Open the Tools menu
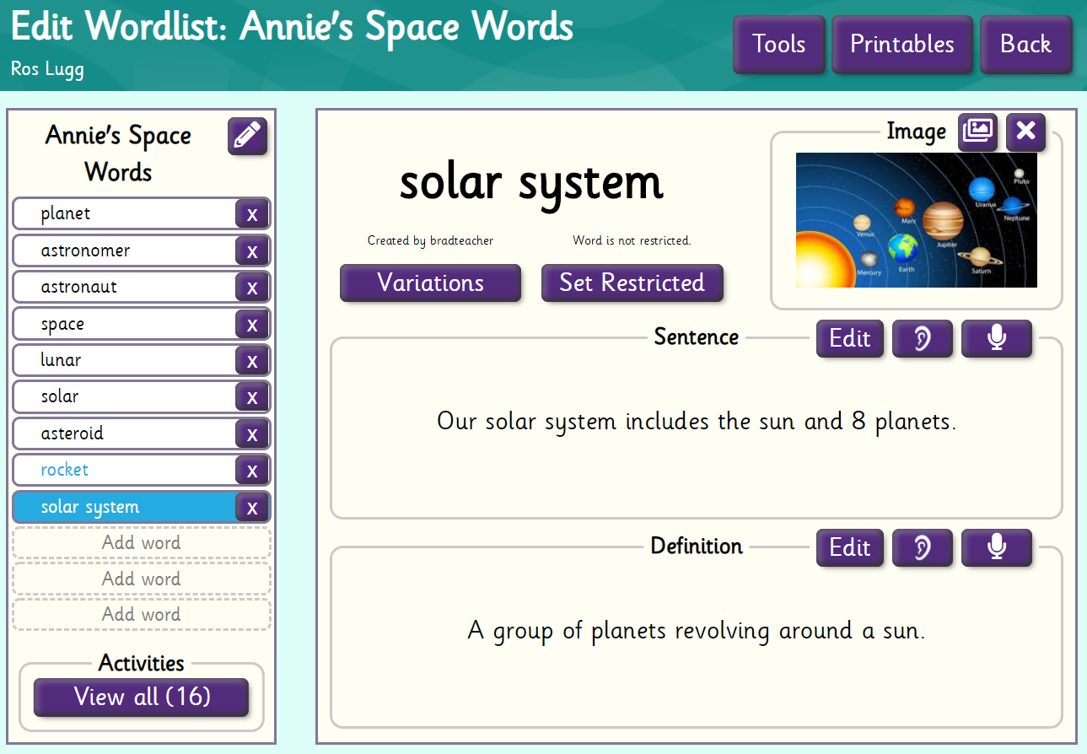Viewport: 1087px width, 754px height. [x=778, y=44]
